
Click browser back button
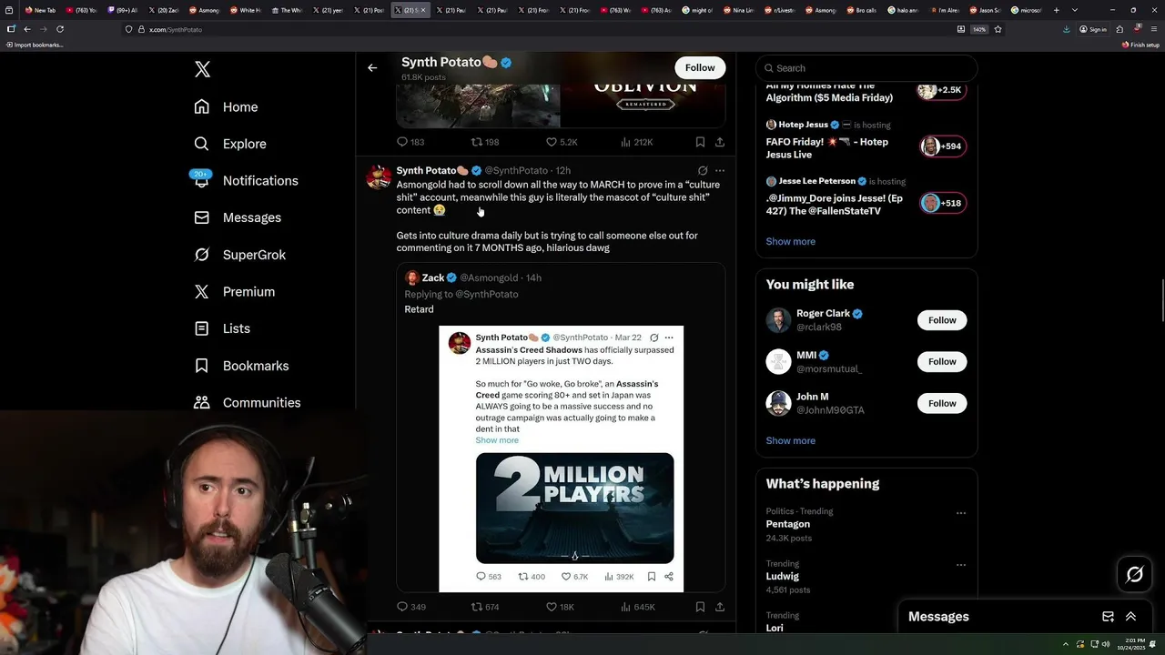click(26, 29)
